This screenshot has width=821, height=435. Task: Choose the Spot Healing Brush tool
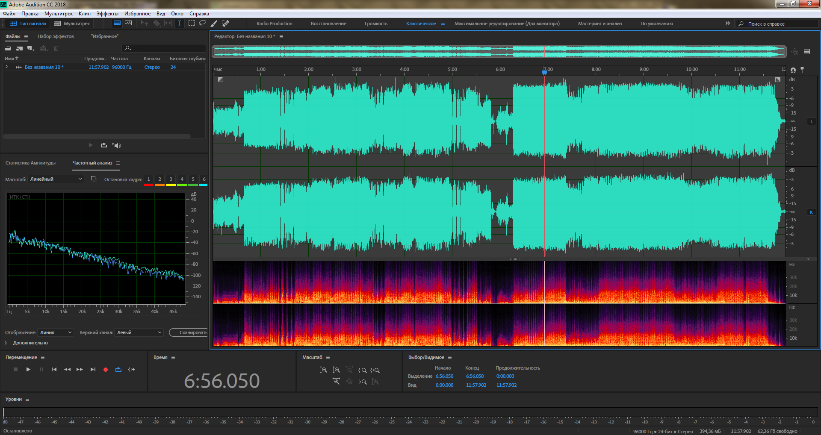coord(225,24)
